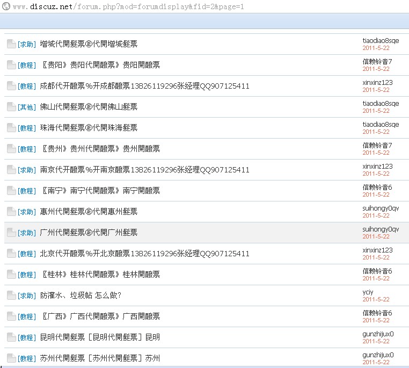The height and width of the screenshot is (368, 409).
Task: Open the 南京代开 thread title
Action: pyautogui.click(x=144, y=170)
